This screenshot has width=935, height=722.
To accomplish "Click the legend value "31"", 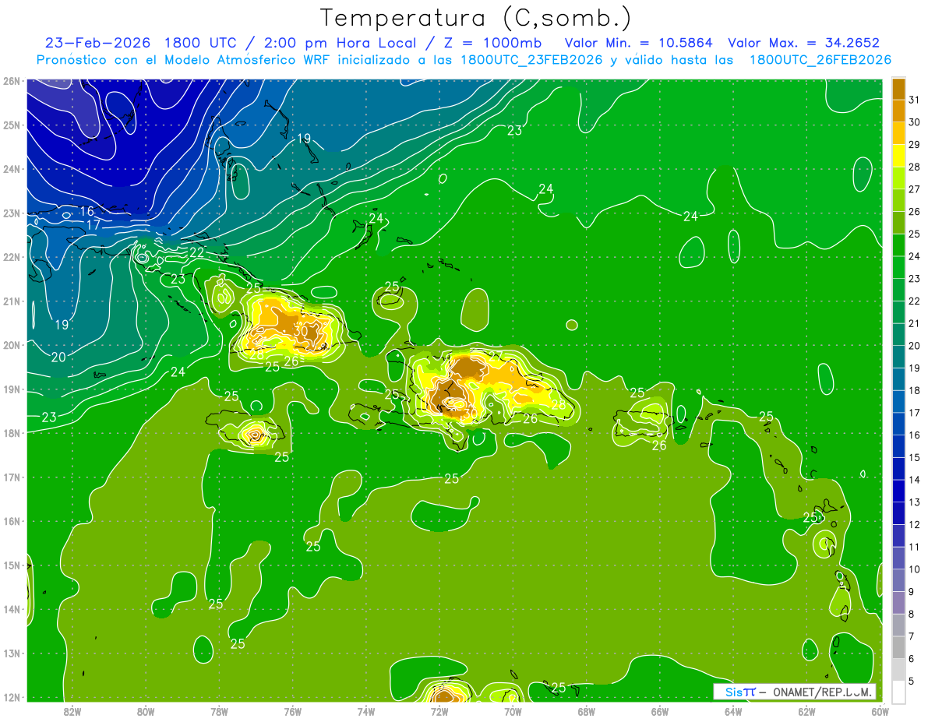I will coord(914,100).
